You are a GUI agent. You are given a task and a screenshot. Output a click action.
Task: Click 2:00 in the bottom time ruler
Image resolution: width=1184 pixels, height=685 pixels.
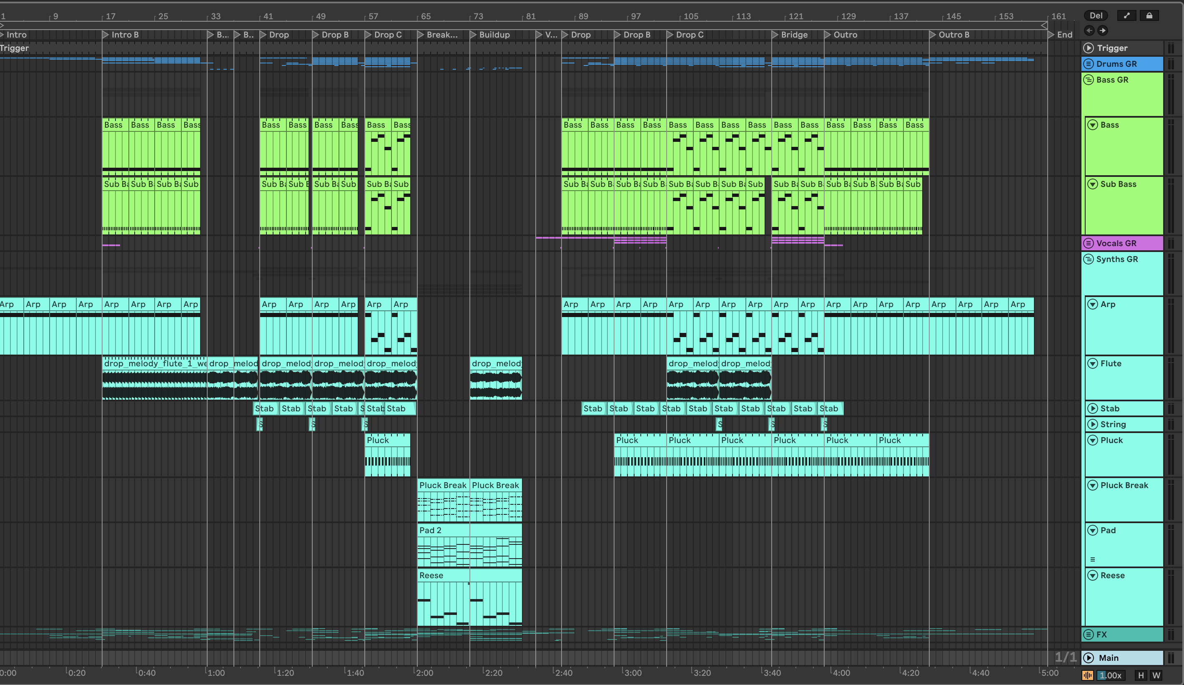[x=424, y=673]
